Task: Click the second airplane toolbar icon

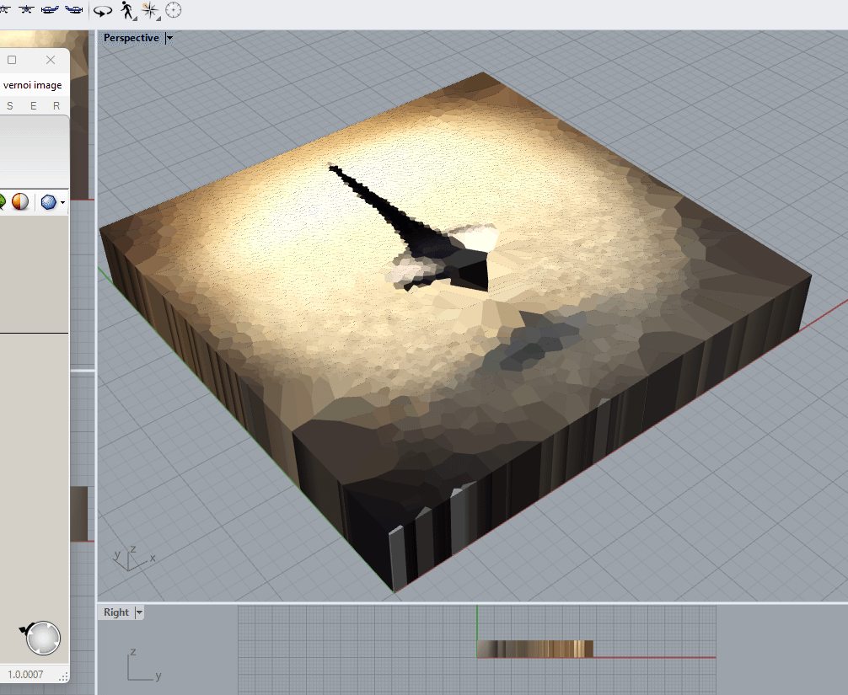Action: click(26, 10)
